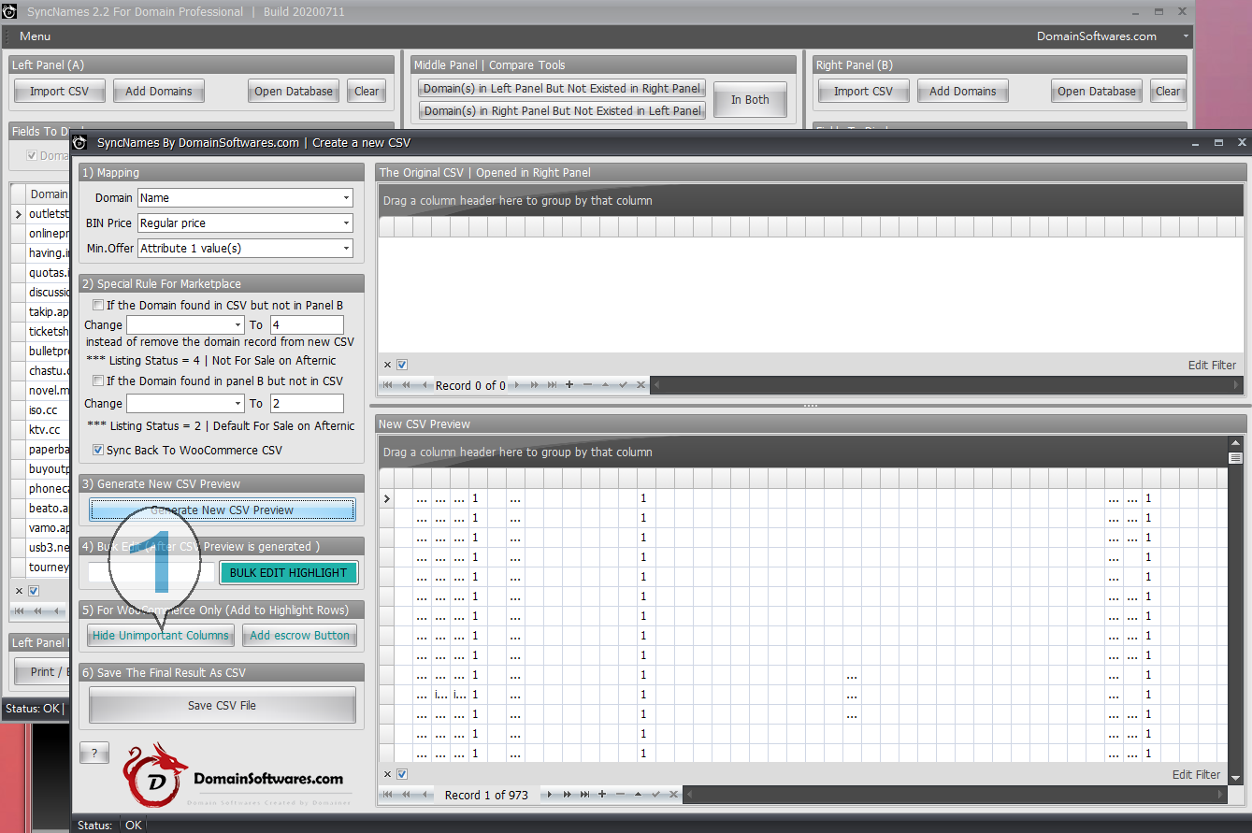Enable 'If the Domain found in panel B but not in CSV'
The height and width of the screenshot is (833, 1252).
point(97,381)
